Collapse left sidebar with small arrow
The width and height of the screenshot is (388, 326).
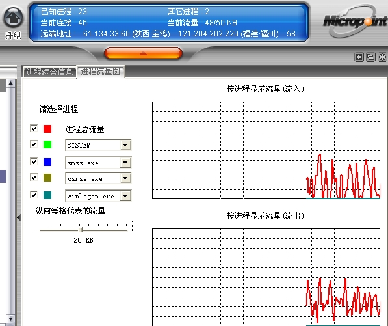tap(19, 218)
